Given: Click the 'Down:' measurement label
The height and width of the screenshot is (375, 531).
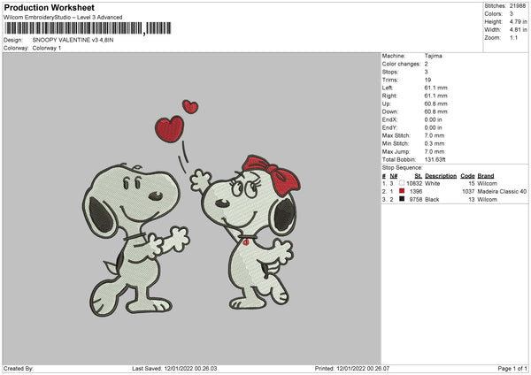Looking at the screenshot, I should click(390, 111).
